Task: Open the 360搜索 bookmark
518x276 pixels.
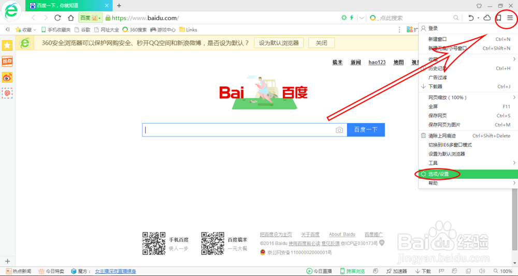Action: click(135, 29)
